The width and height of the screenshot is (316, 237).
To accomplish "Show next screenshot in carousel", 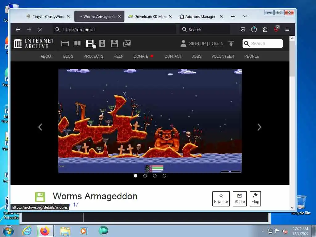I will click(259, 127).
